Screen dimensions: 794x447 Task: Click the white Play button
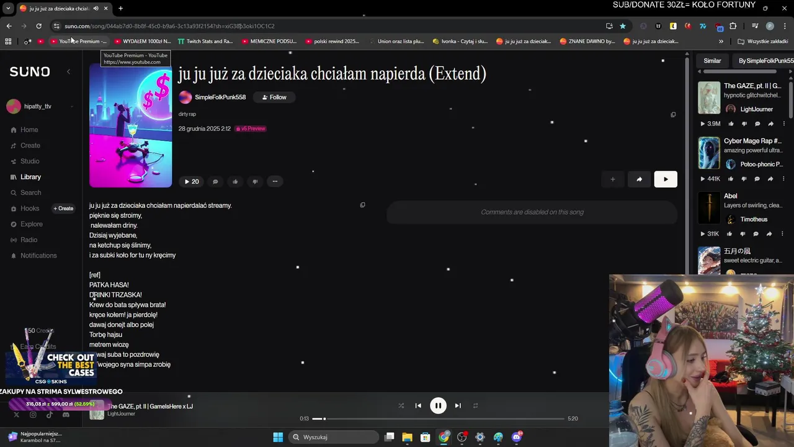click(666, 179)
